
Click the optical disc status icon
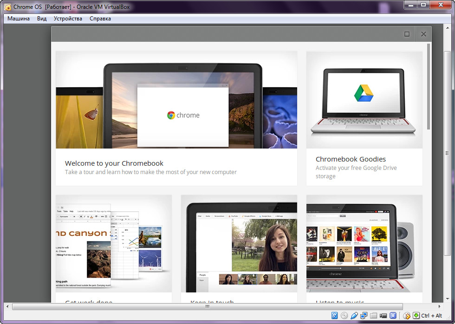click(x=344, y=316)
